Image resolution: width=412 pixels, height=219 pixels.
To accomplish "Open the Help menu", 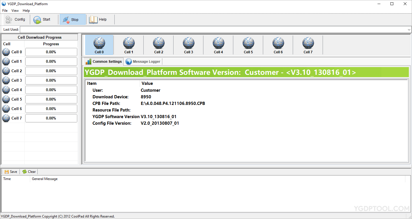I will pos(26,11).
